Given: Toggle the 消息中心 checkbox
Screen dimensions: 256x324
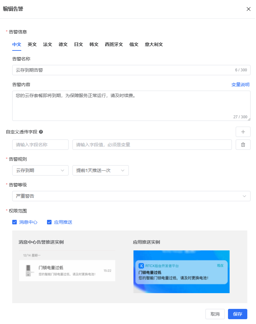Looking at the screenshot, I should coord(14,222).
